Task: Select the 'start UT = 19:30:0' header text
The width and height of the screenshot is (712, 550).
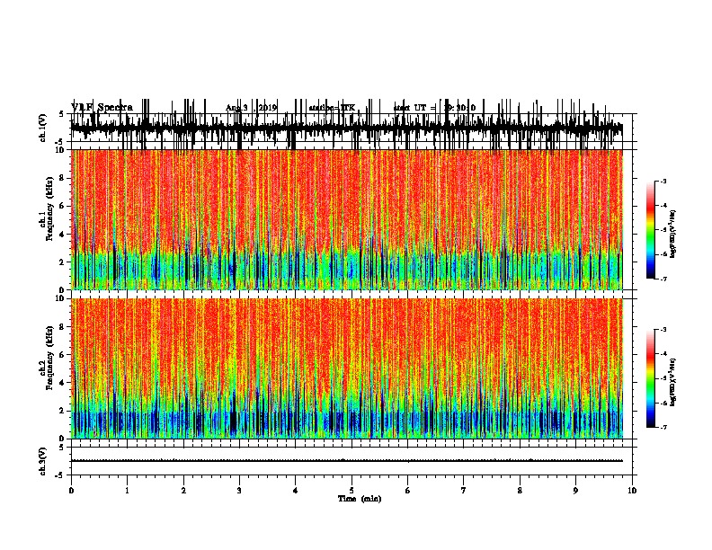Action: [x=434, y=108]
